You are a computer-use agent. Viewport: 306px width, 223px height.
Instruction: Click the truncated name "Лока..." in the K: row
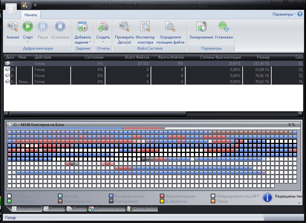pyautogui.click(x=24, y=82)
